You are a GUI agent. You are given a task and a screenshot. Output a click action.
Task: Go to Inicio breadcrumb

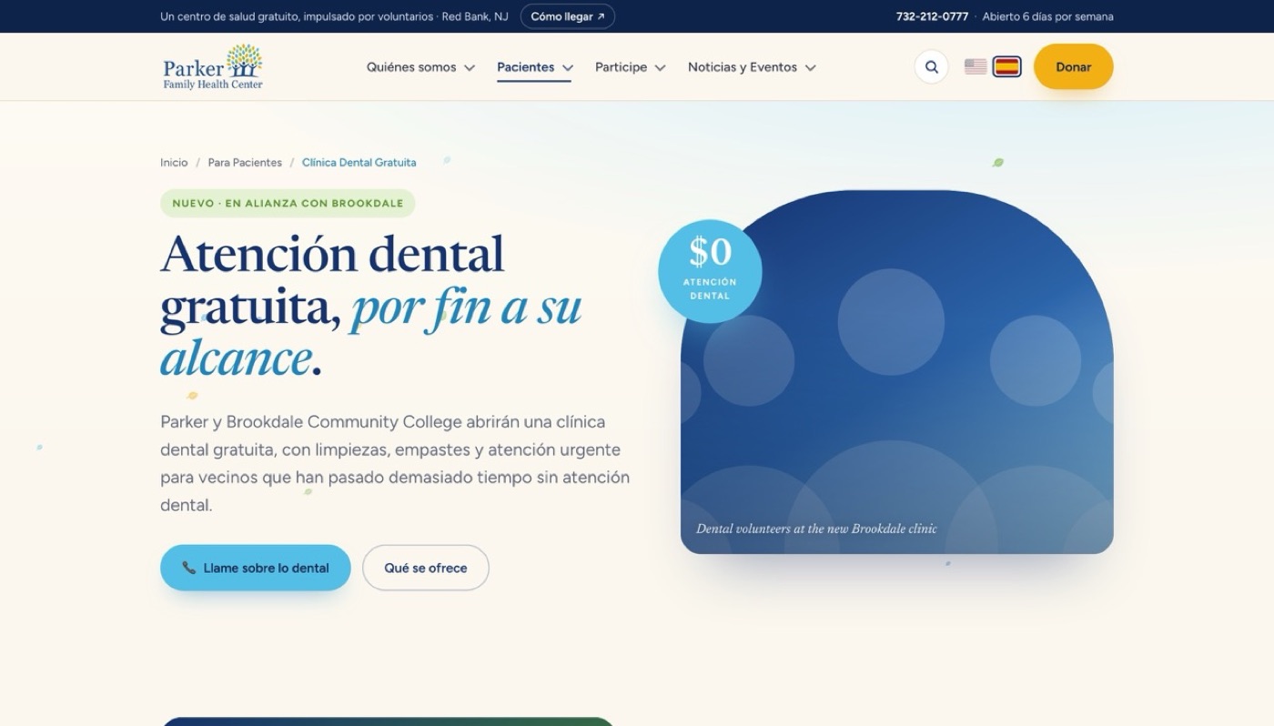pos(174,163)
